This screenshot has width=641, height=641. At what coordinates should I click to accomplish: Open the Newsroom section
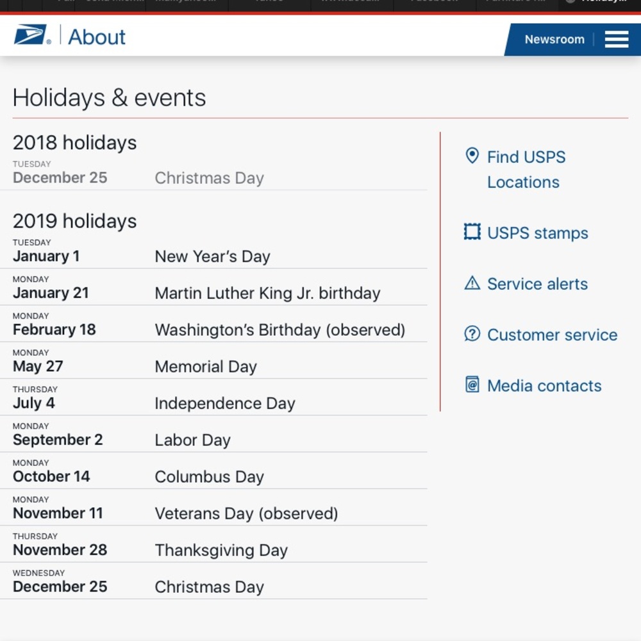(x=554, y=39)
